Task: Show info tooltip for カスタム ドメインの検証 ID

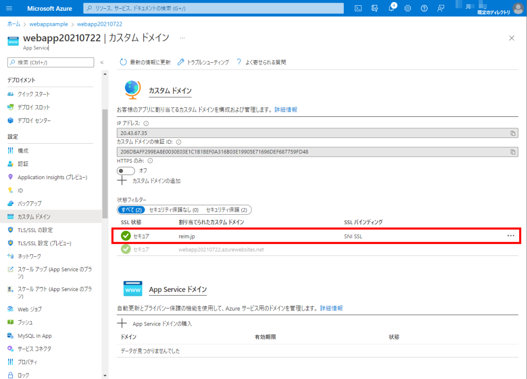Action: click(x=179, y=142)
